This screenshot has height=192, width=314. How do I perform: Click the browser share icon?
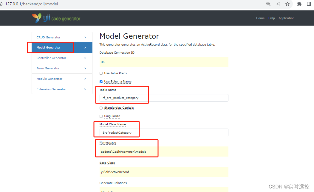[278, 4]
